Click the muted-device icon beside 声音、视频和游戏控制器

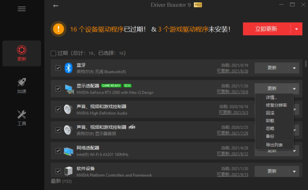[132, 127]
